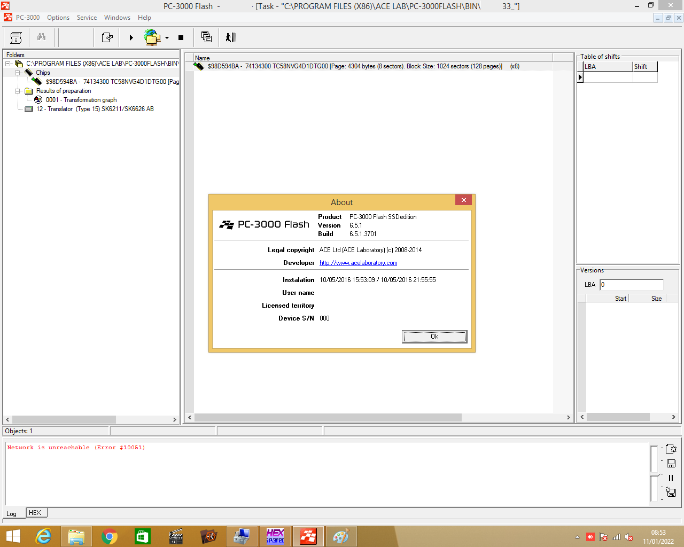
Task: Click the save disk icon beside log
Action: 671,463
